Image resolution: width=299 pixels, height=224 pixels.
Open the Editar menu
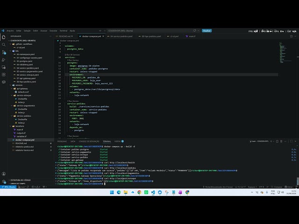click(x=19, y=31)
